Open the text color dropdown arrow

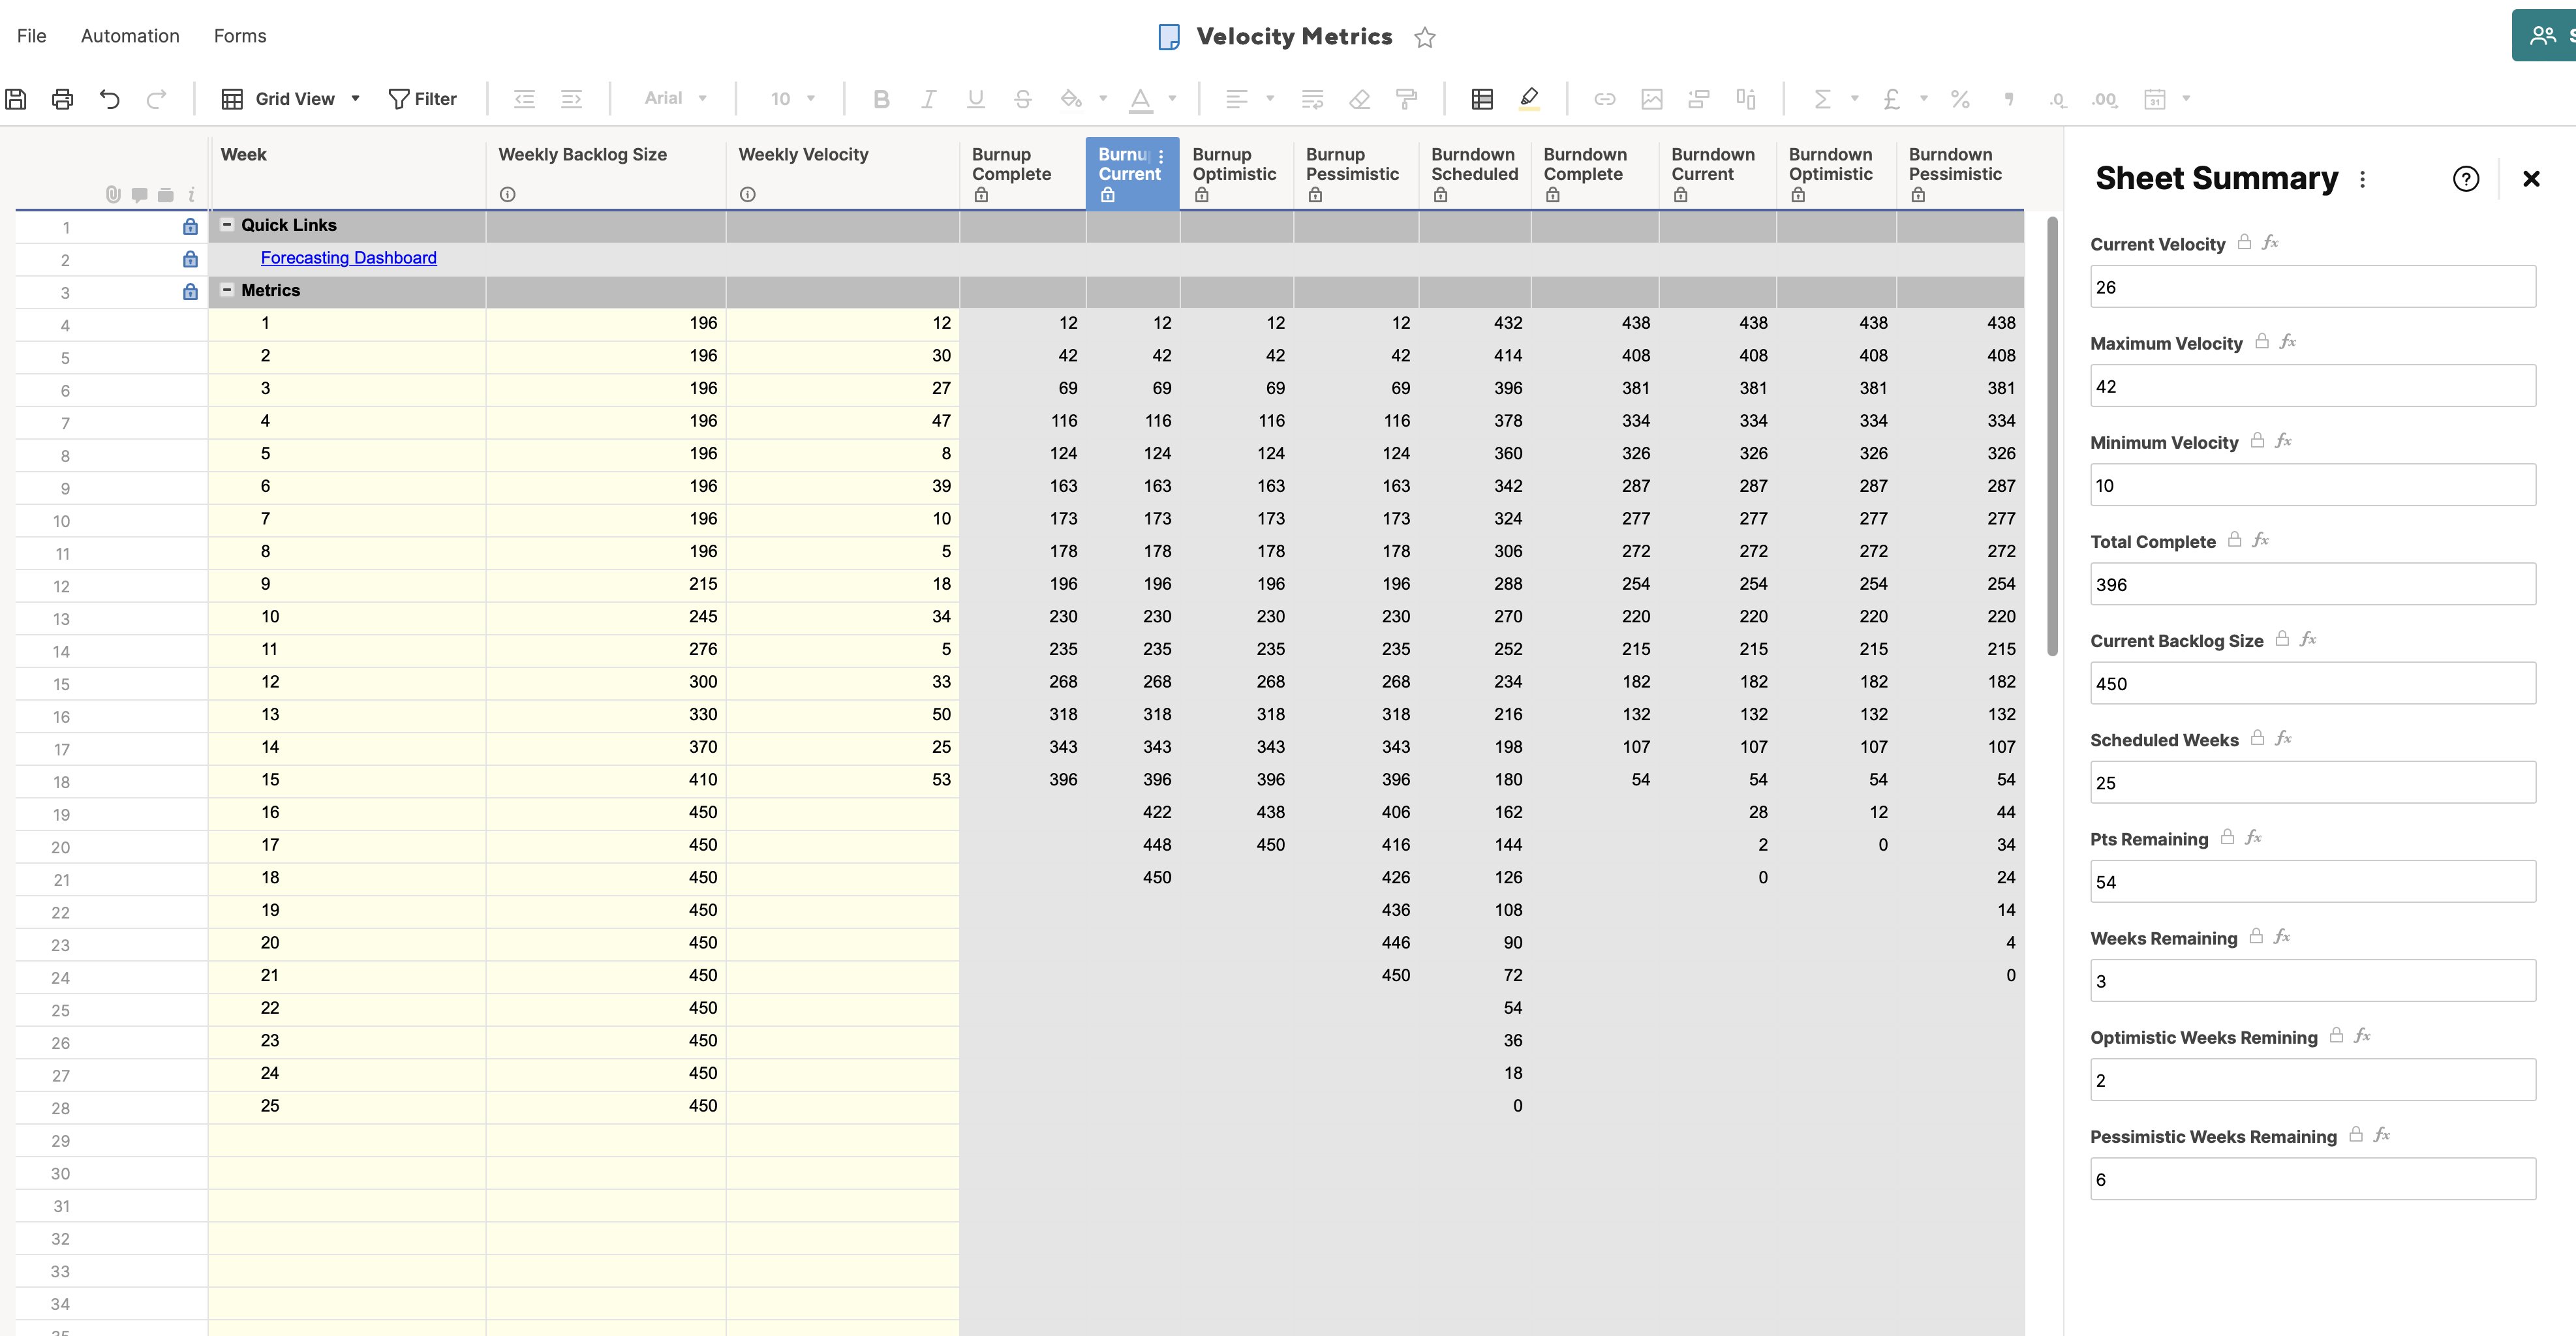coord(1172,99)
